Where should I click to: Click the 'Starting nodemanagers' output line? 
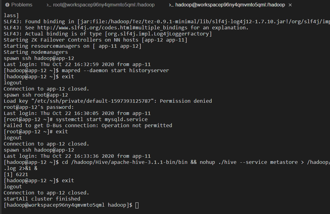[36, 52]
